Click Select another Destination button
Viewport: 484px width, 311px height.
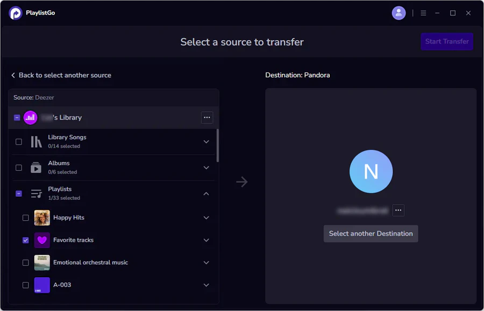tap(371, 234)
